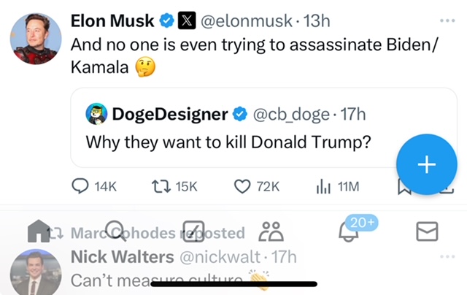
Task: Open more options for Elon Musk's tweet
Action: 447,21
